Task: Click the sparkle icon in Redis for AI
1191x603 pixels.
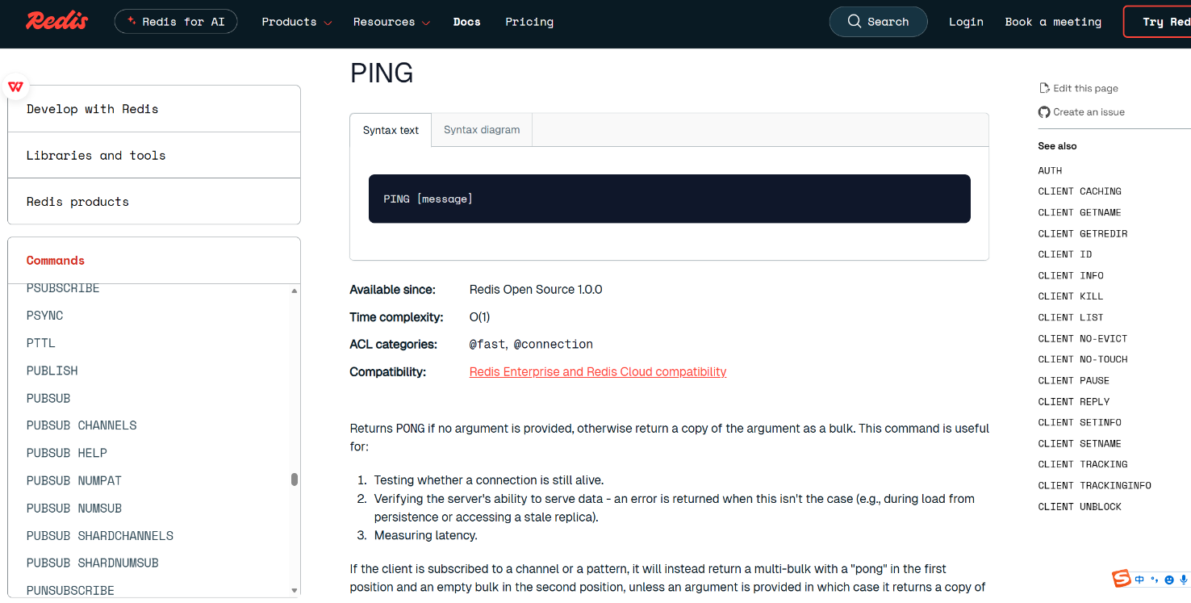Action: [x=132, y=21]
